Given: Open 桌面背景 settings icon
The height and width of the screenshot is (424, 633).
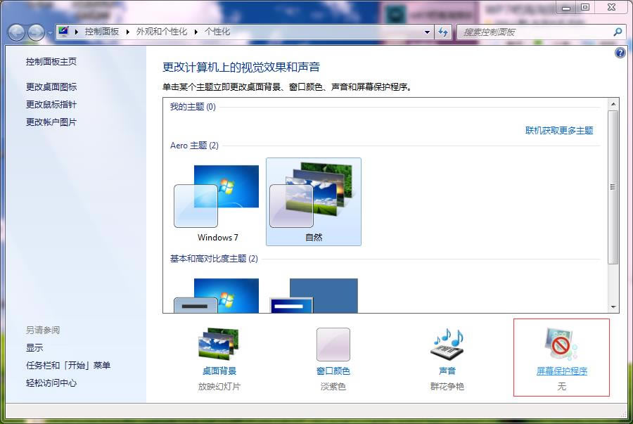Looking at the screenshot, I should [x=218, y=345].
